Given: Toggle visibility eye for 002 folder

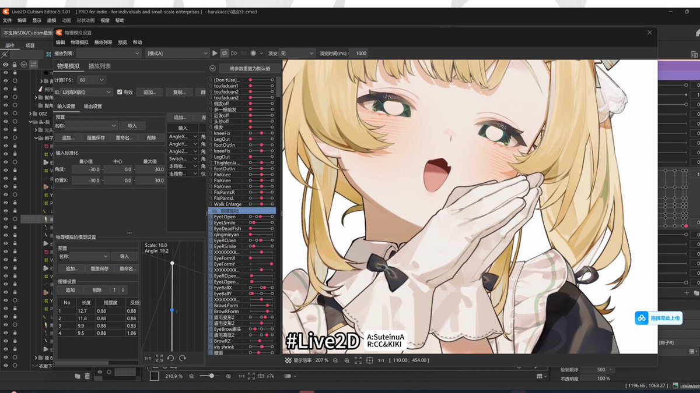Looking at the screenshot, I should (x=6, y=114).
